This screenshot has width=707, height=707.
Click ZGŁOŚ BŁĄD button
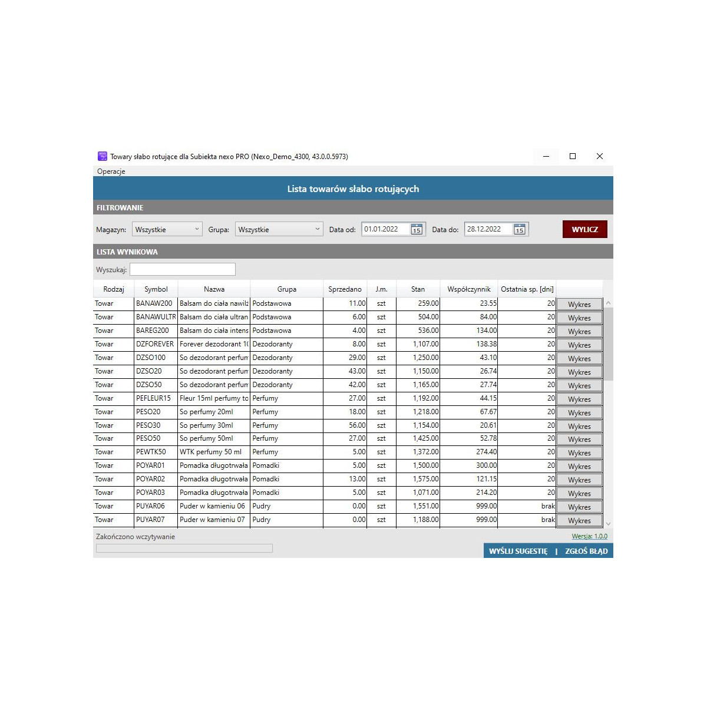point(586,551)
